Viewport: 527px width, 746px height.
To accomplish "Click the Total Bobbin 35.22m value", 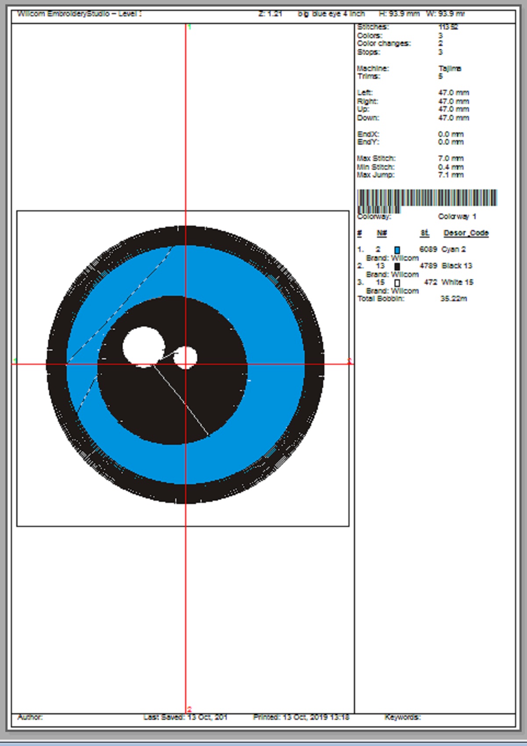I will (453, 299).
